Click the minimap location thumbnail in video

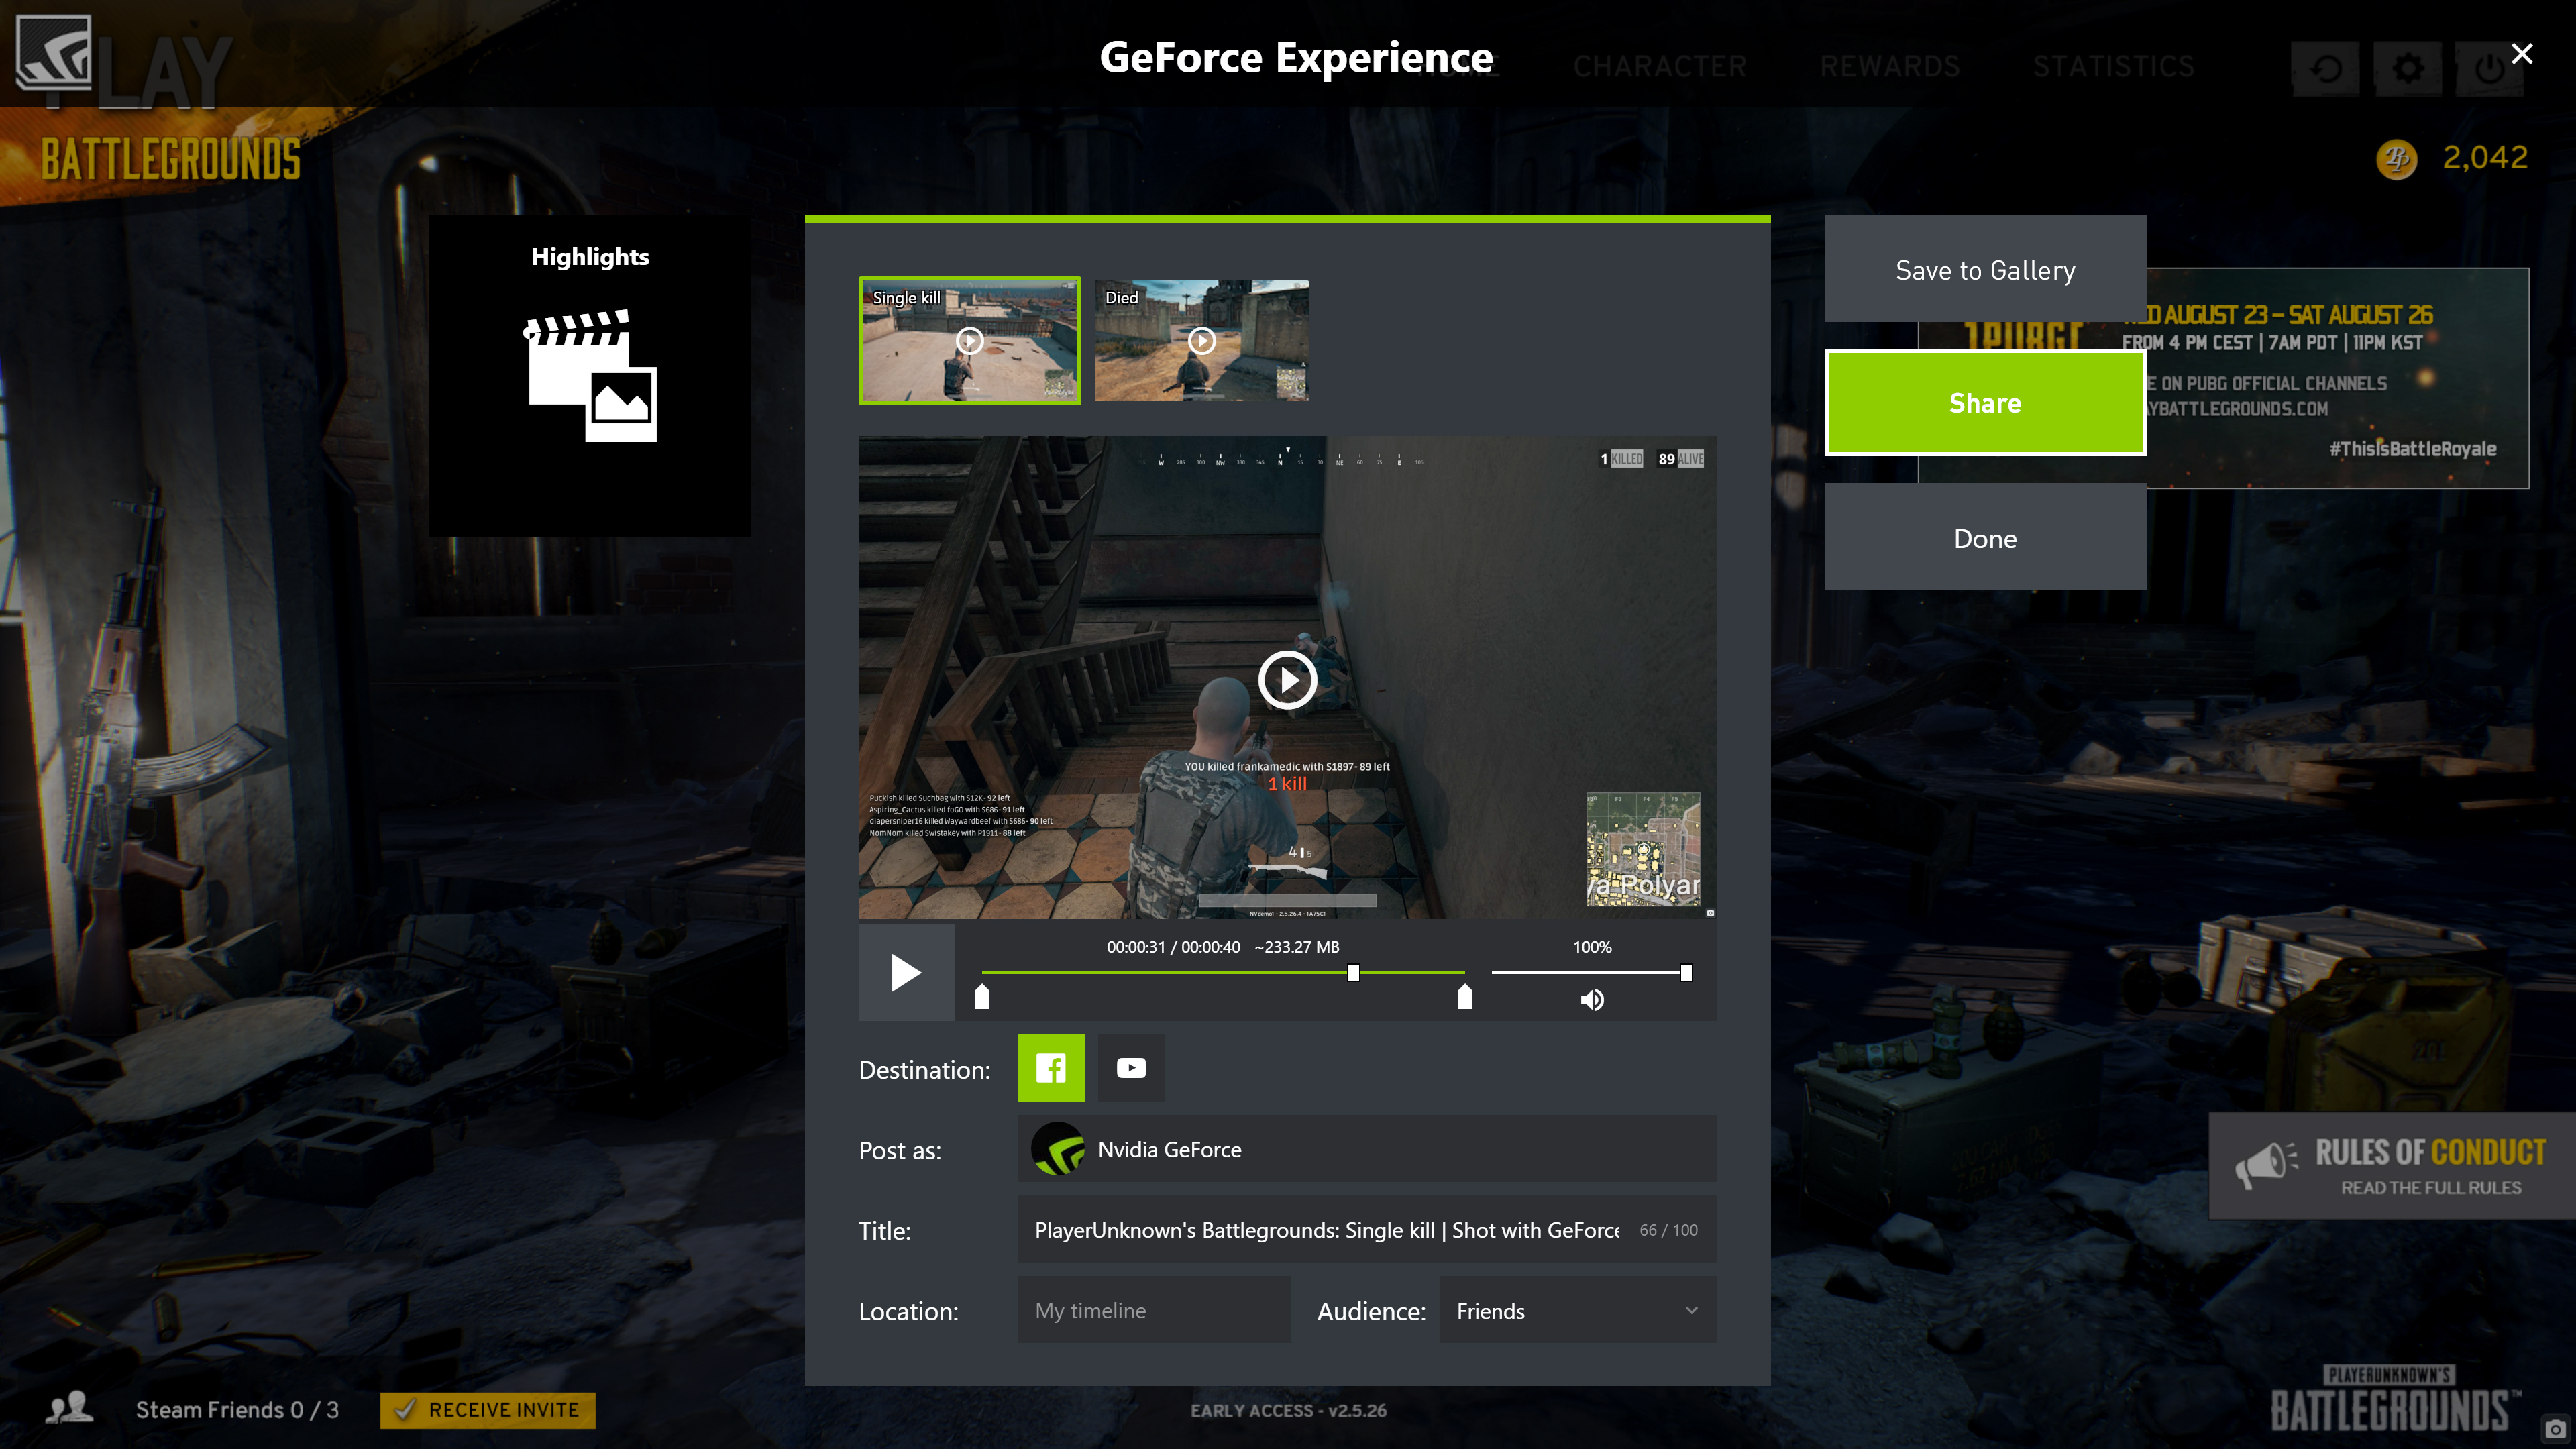pos(1642,849)
